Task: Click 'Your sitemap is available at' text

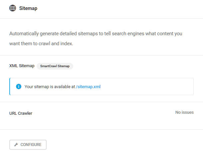Action: 50,86
